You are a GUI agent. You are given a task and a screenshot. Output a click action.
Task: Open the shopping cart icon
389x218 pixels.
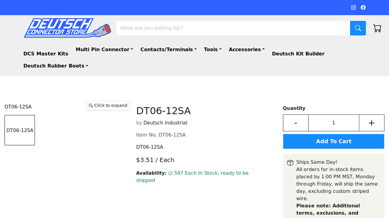(x=377, y=28)
